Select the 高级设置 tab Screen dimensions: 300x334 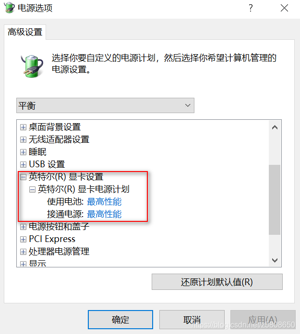tap(25, 32)
